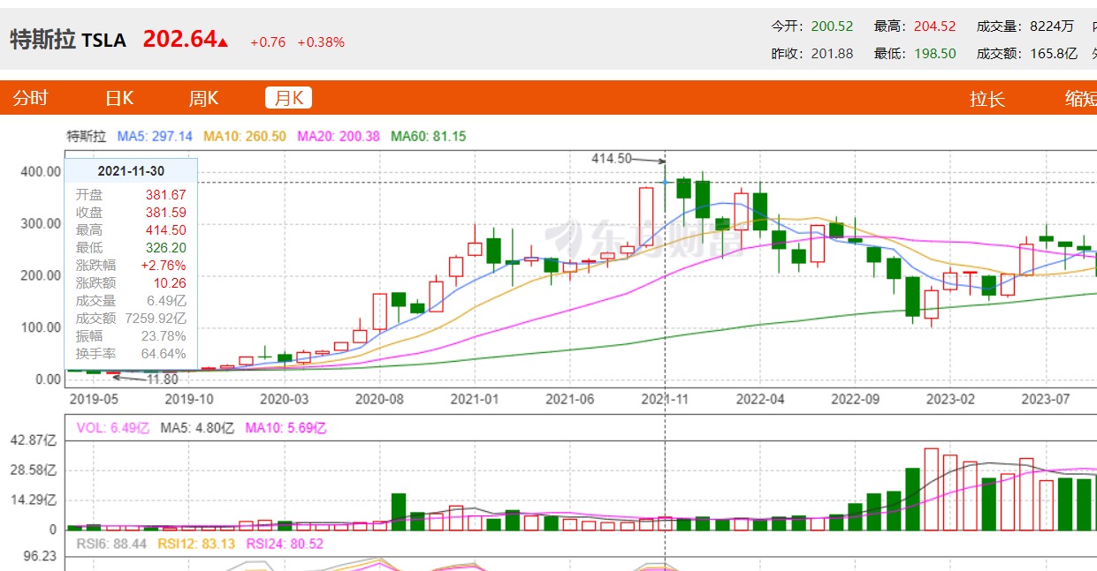Open the 日K daily candlestick tab
1097x571 pixels.
click(x=118, y=98)
